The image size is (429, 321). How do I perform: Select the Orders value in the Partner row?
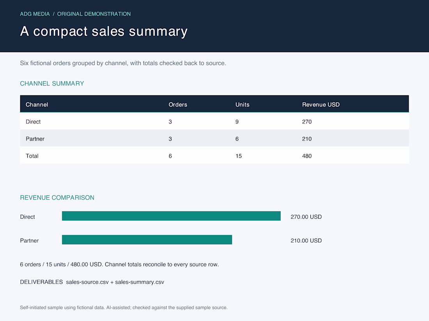point(170,139)
